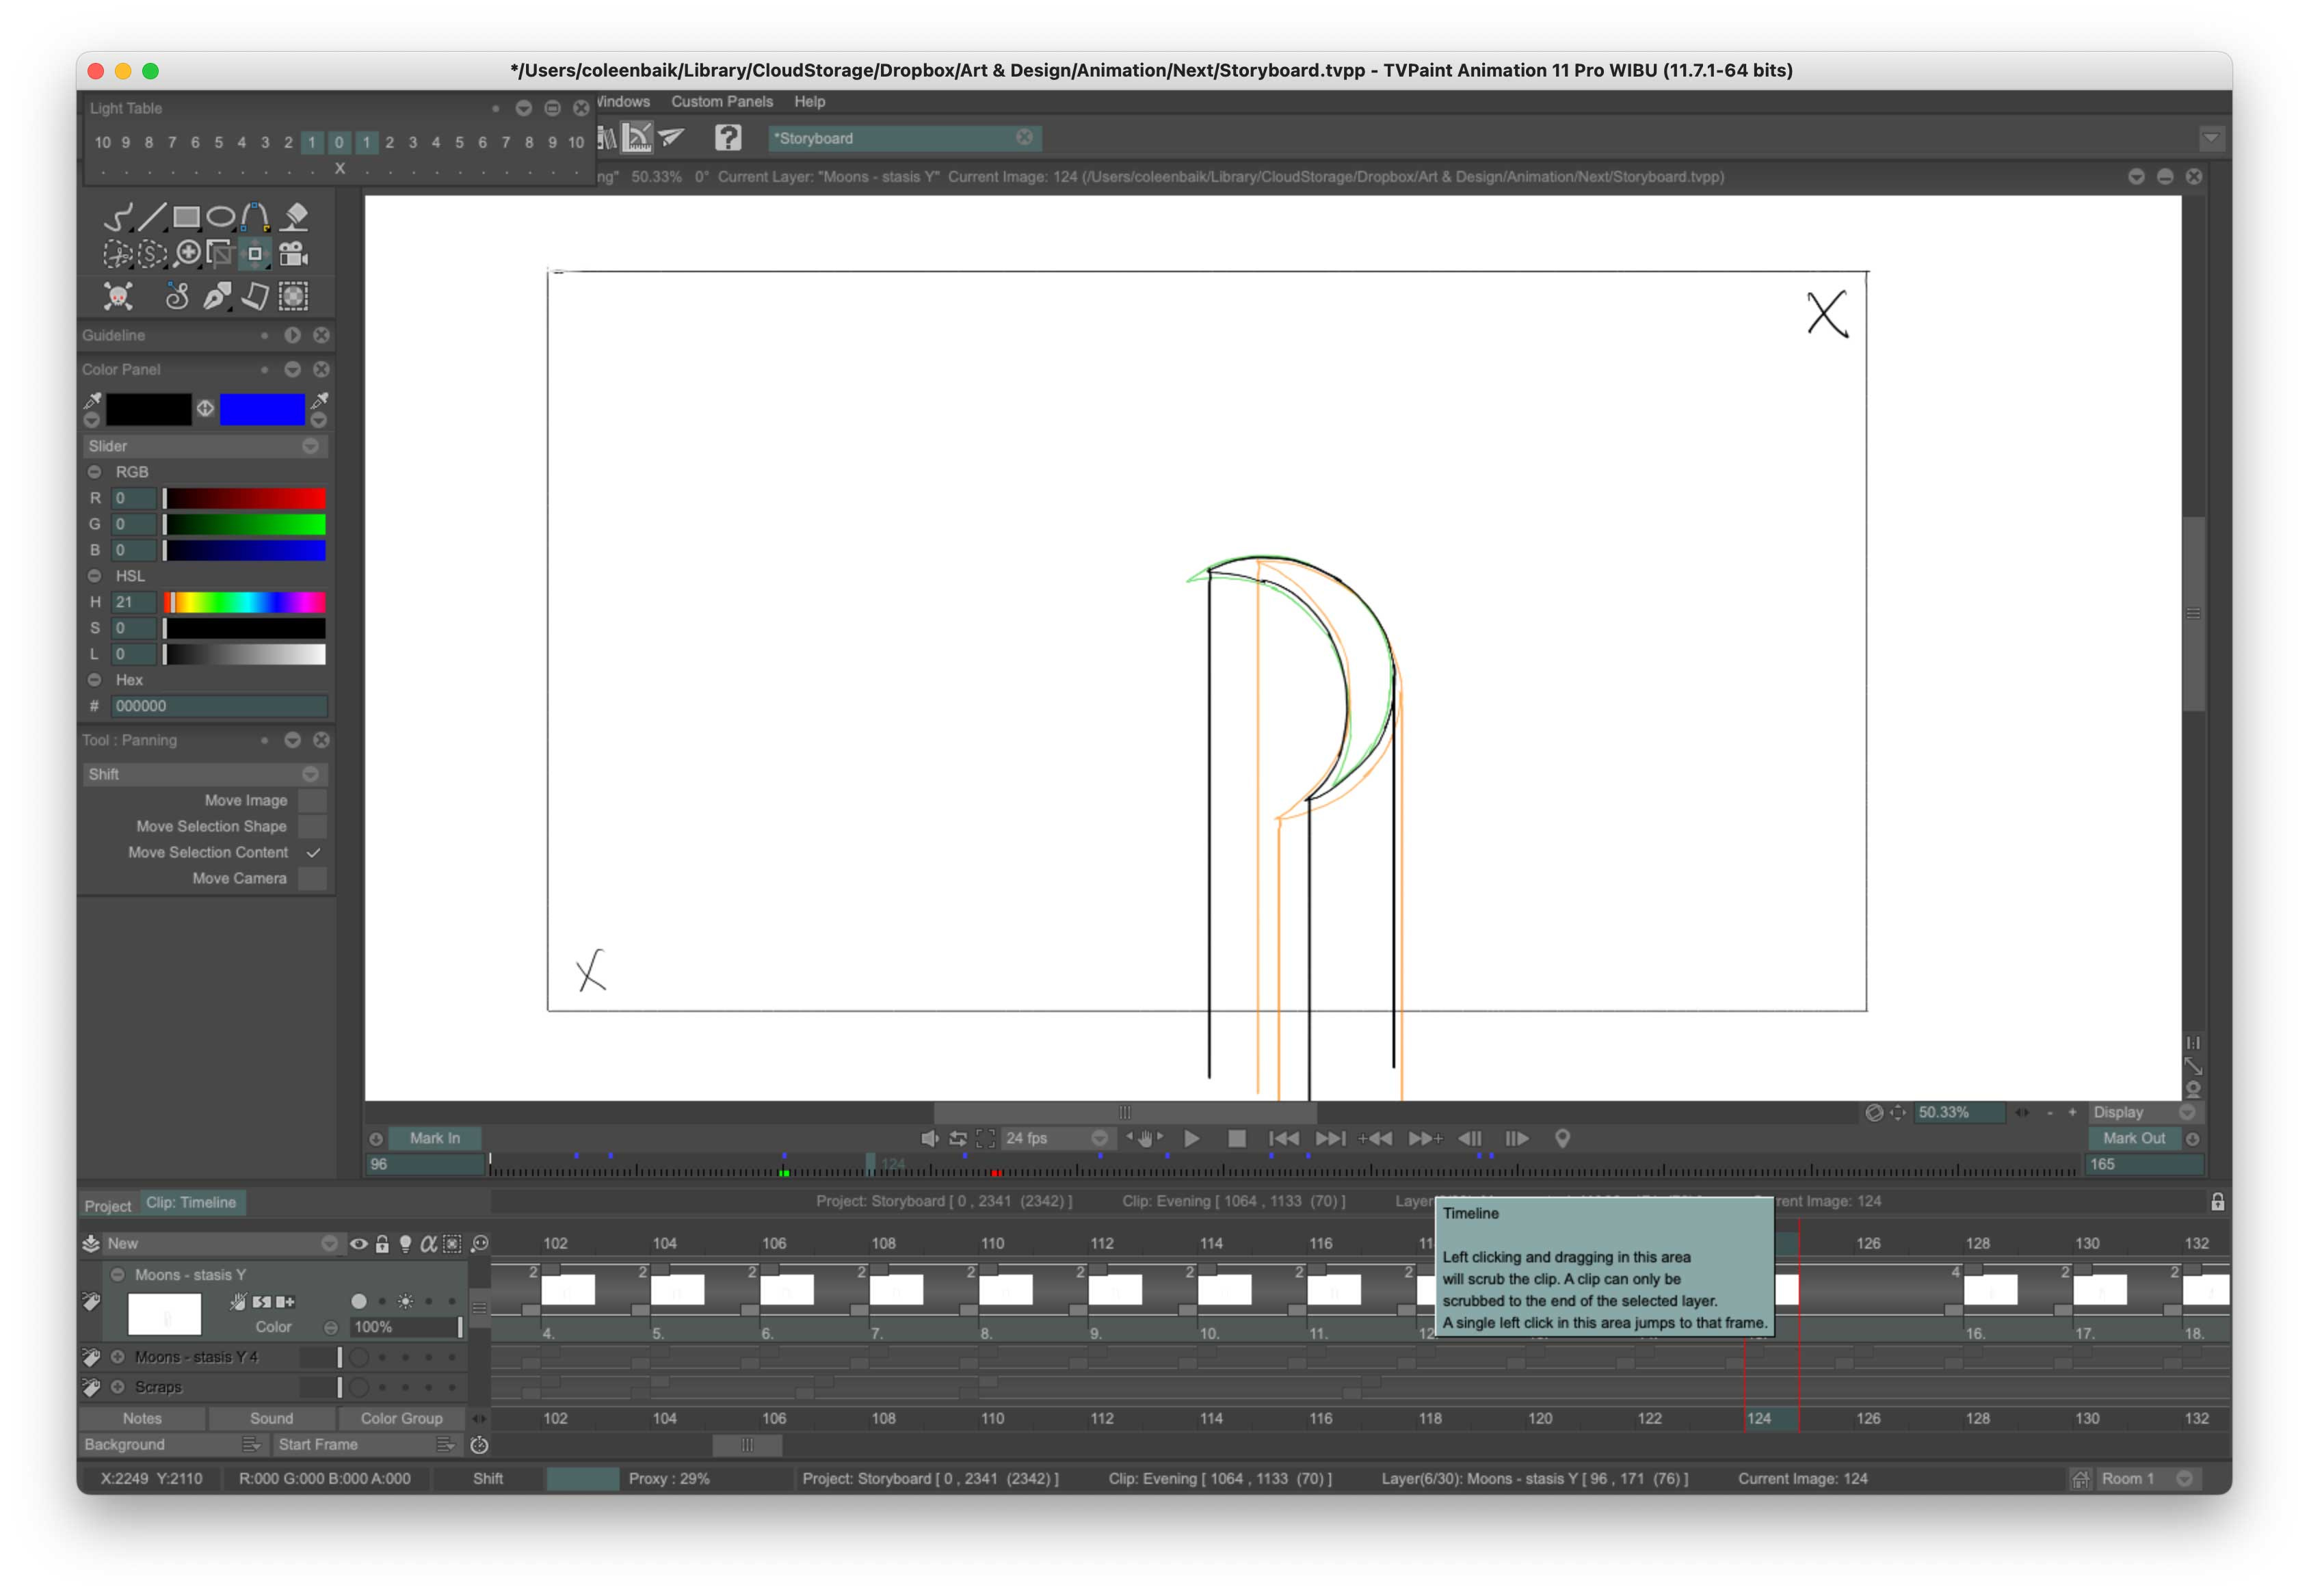This screenshot has height=1596, width=2309.
Task: Switch to the Project tab
Action: tap(107, 1205)
